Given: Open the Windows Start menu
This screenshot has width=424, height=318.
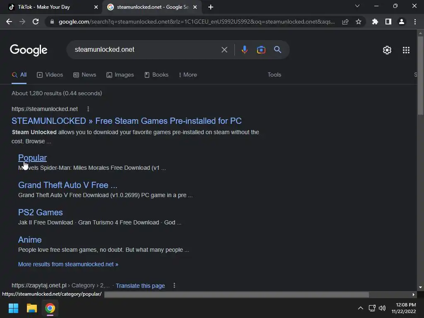Looking at the screenshot, I should pyautogui.click(x=13, y=308).
